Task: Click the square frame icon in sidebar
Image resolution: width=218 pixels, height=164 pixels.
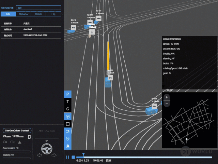Action: click(68, 124)
